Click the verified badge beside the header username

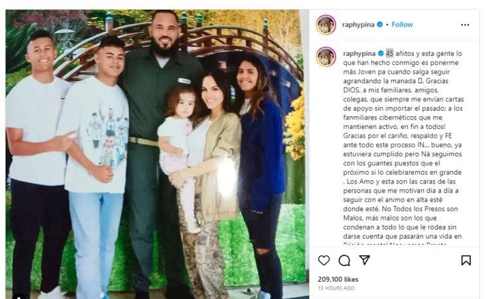point(380,25)
